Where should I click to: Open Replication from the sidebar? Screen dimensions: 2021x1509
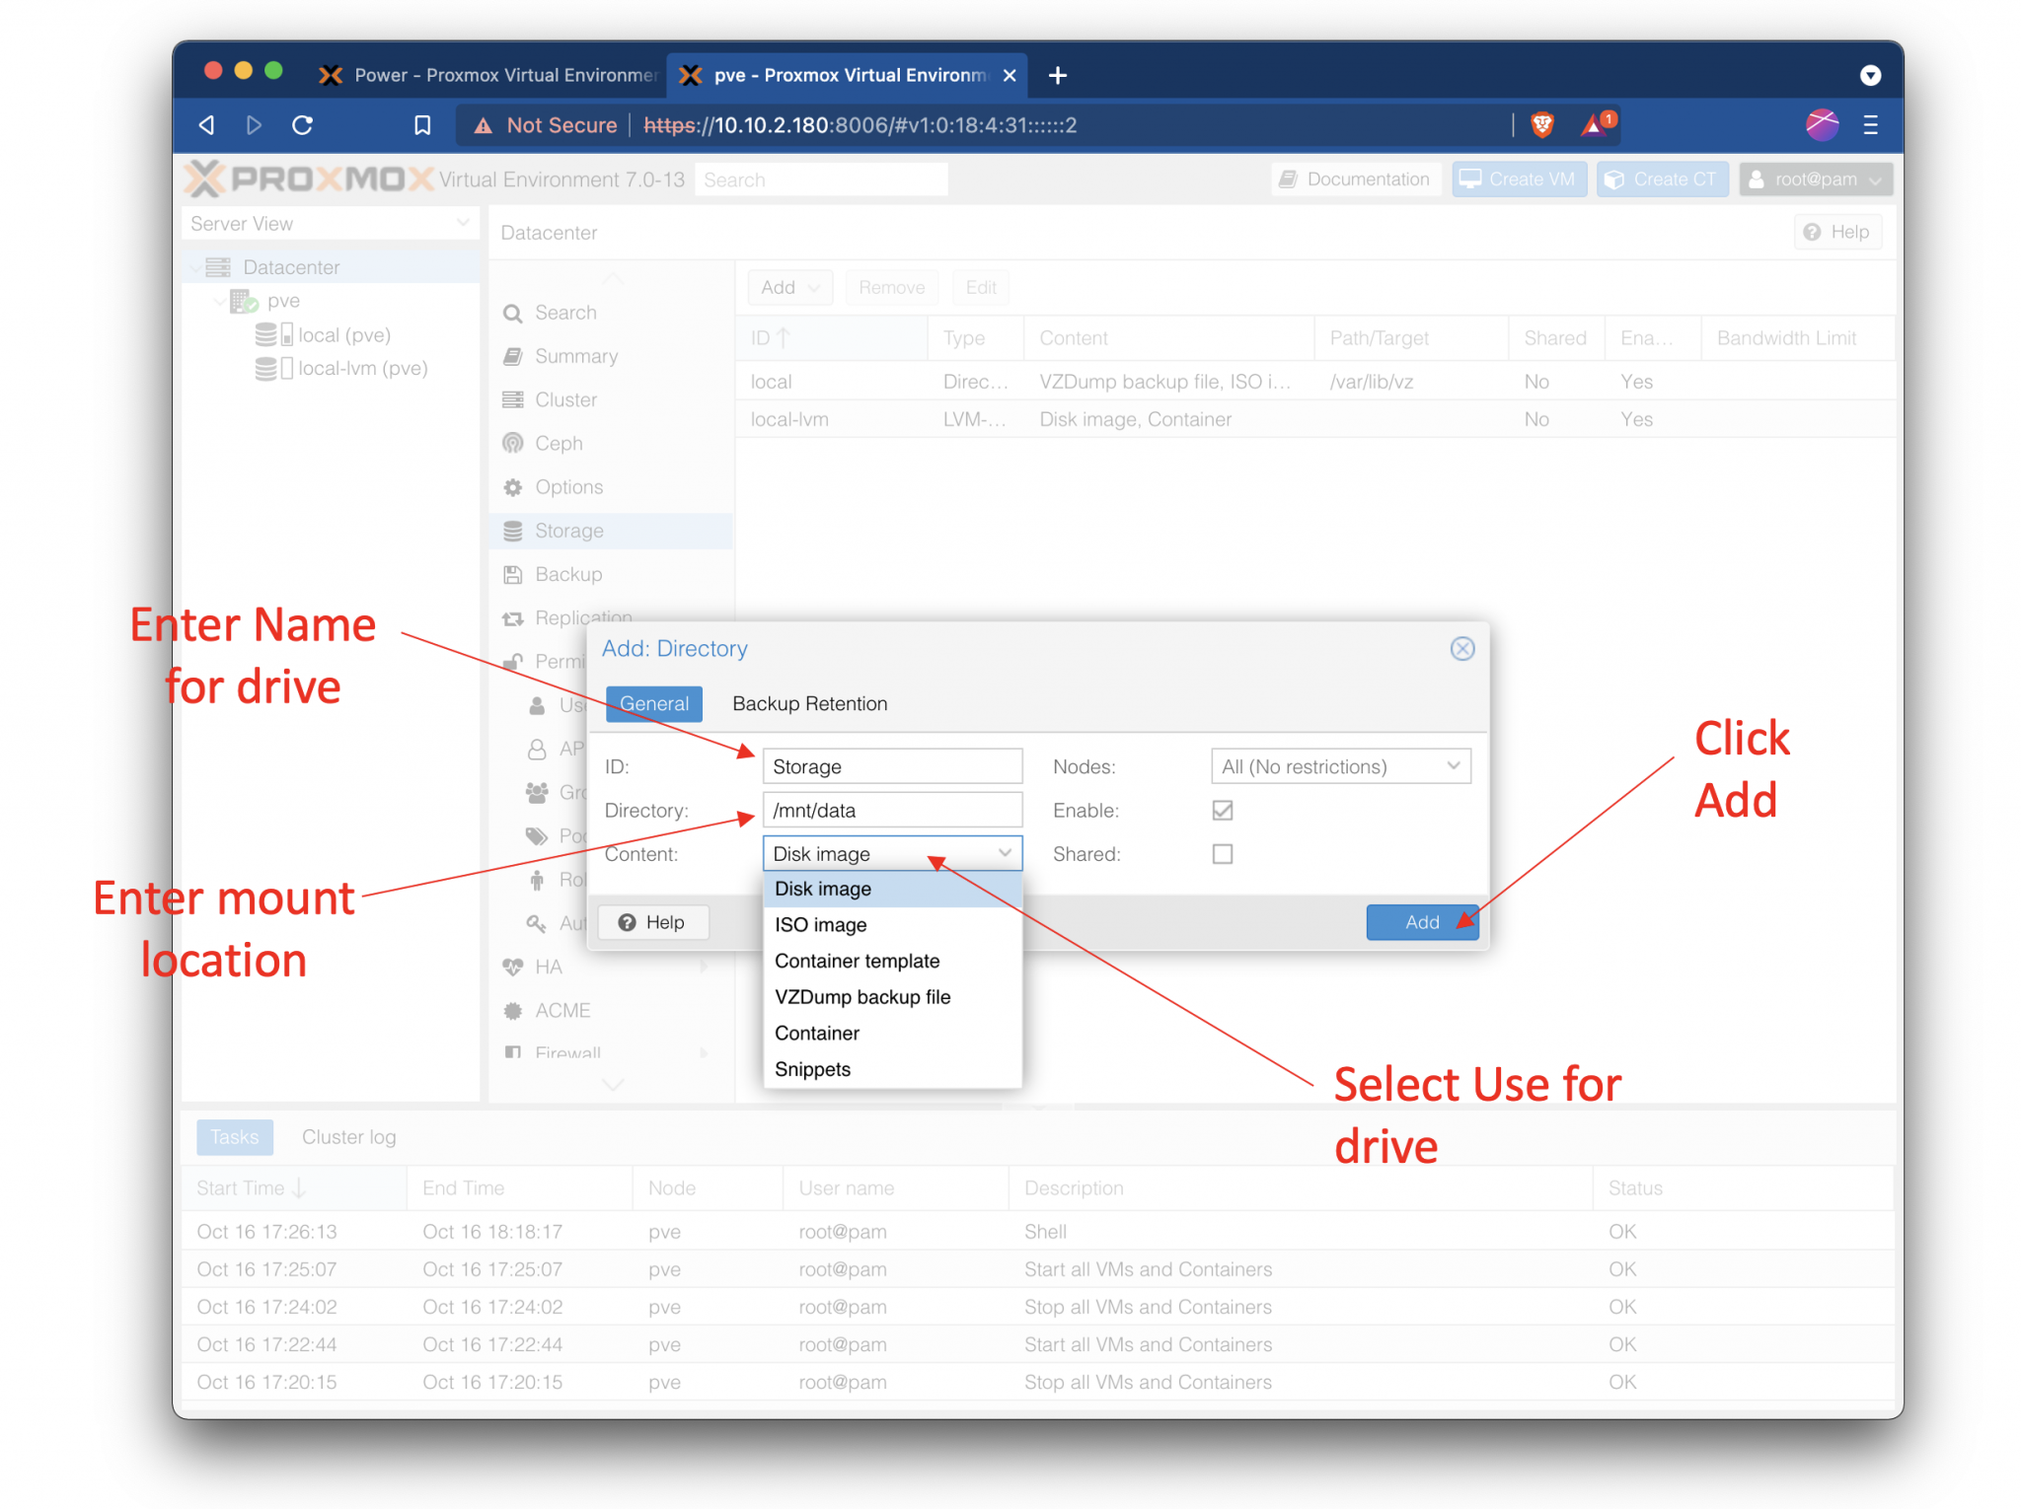[x=514, y=617]
